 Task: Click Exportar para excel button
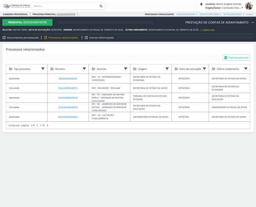point(236,58)
